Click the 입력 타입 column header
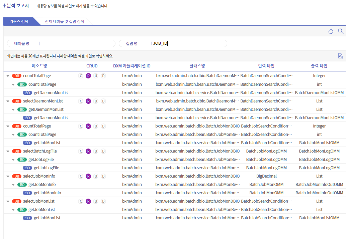349x243 pixels. tap(266, 66)
